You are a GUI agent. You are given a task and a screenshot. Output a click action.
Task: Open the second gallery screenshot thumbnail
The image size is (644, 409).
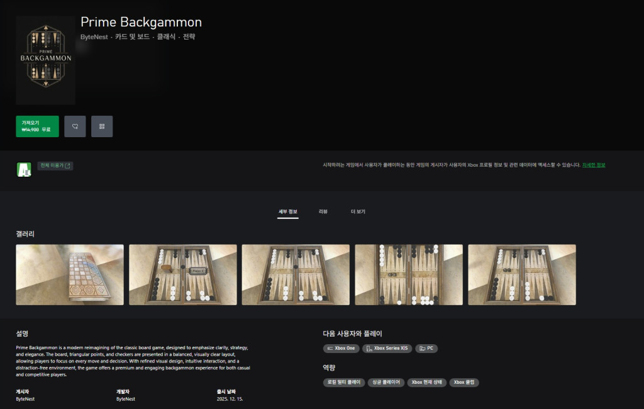(x=183, y=275)
